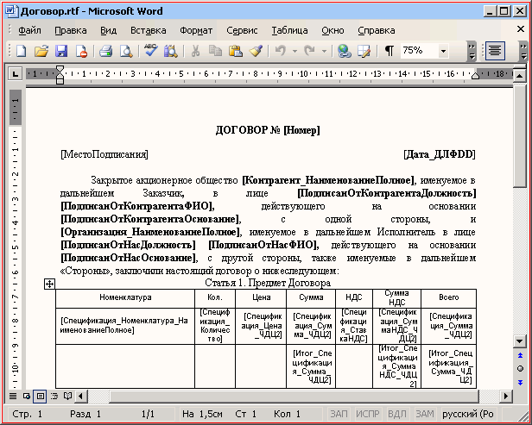This screenshot has height=425, width=532.
Task: Switch to print layout view button
Action: pos(40,396)
